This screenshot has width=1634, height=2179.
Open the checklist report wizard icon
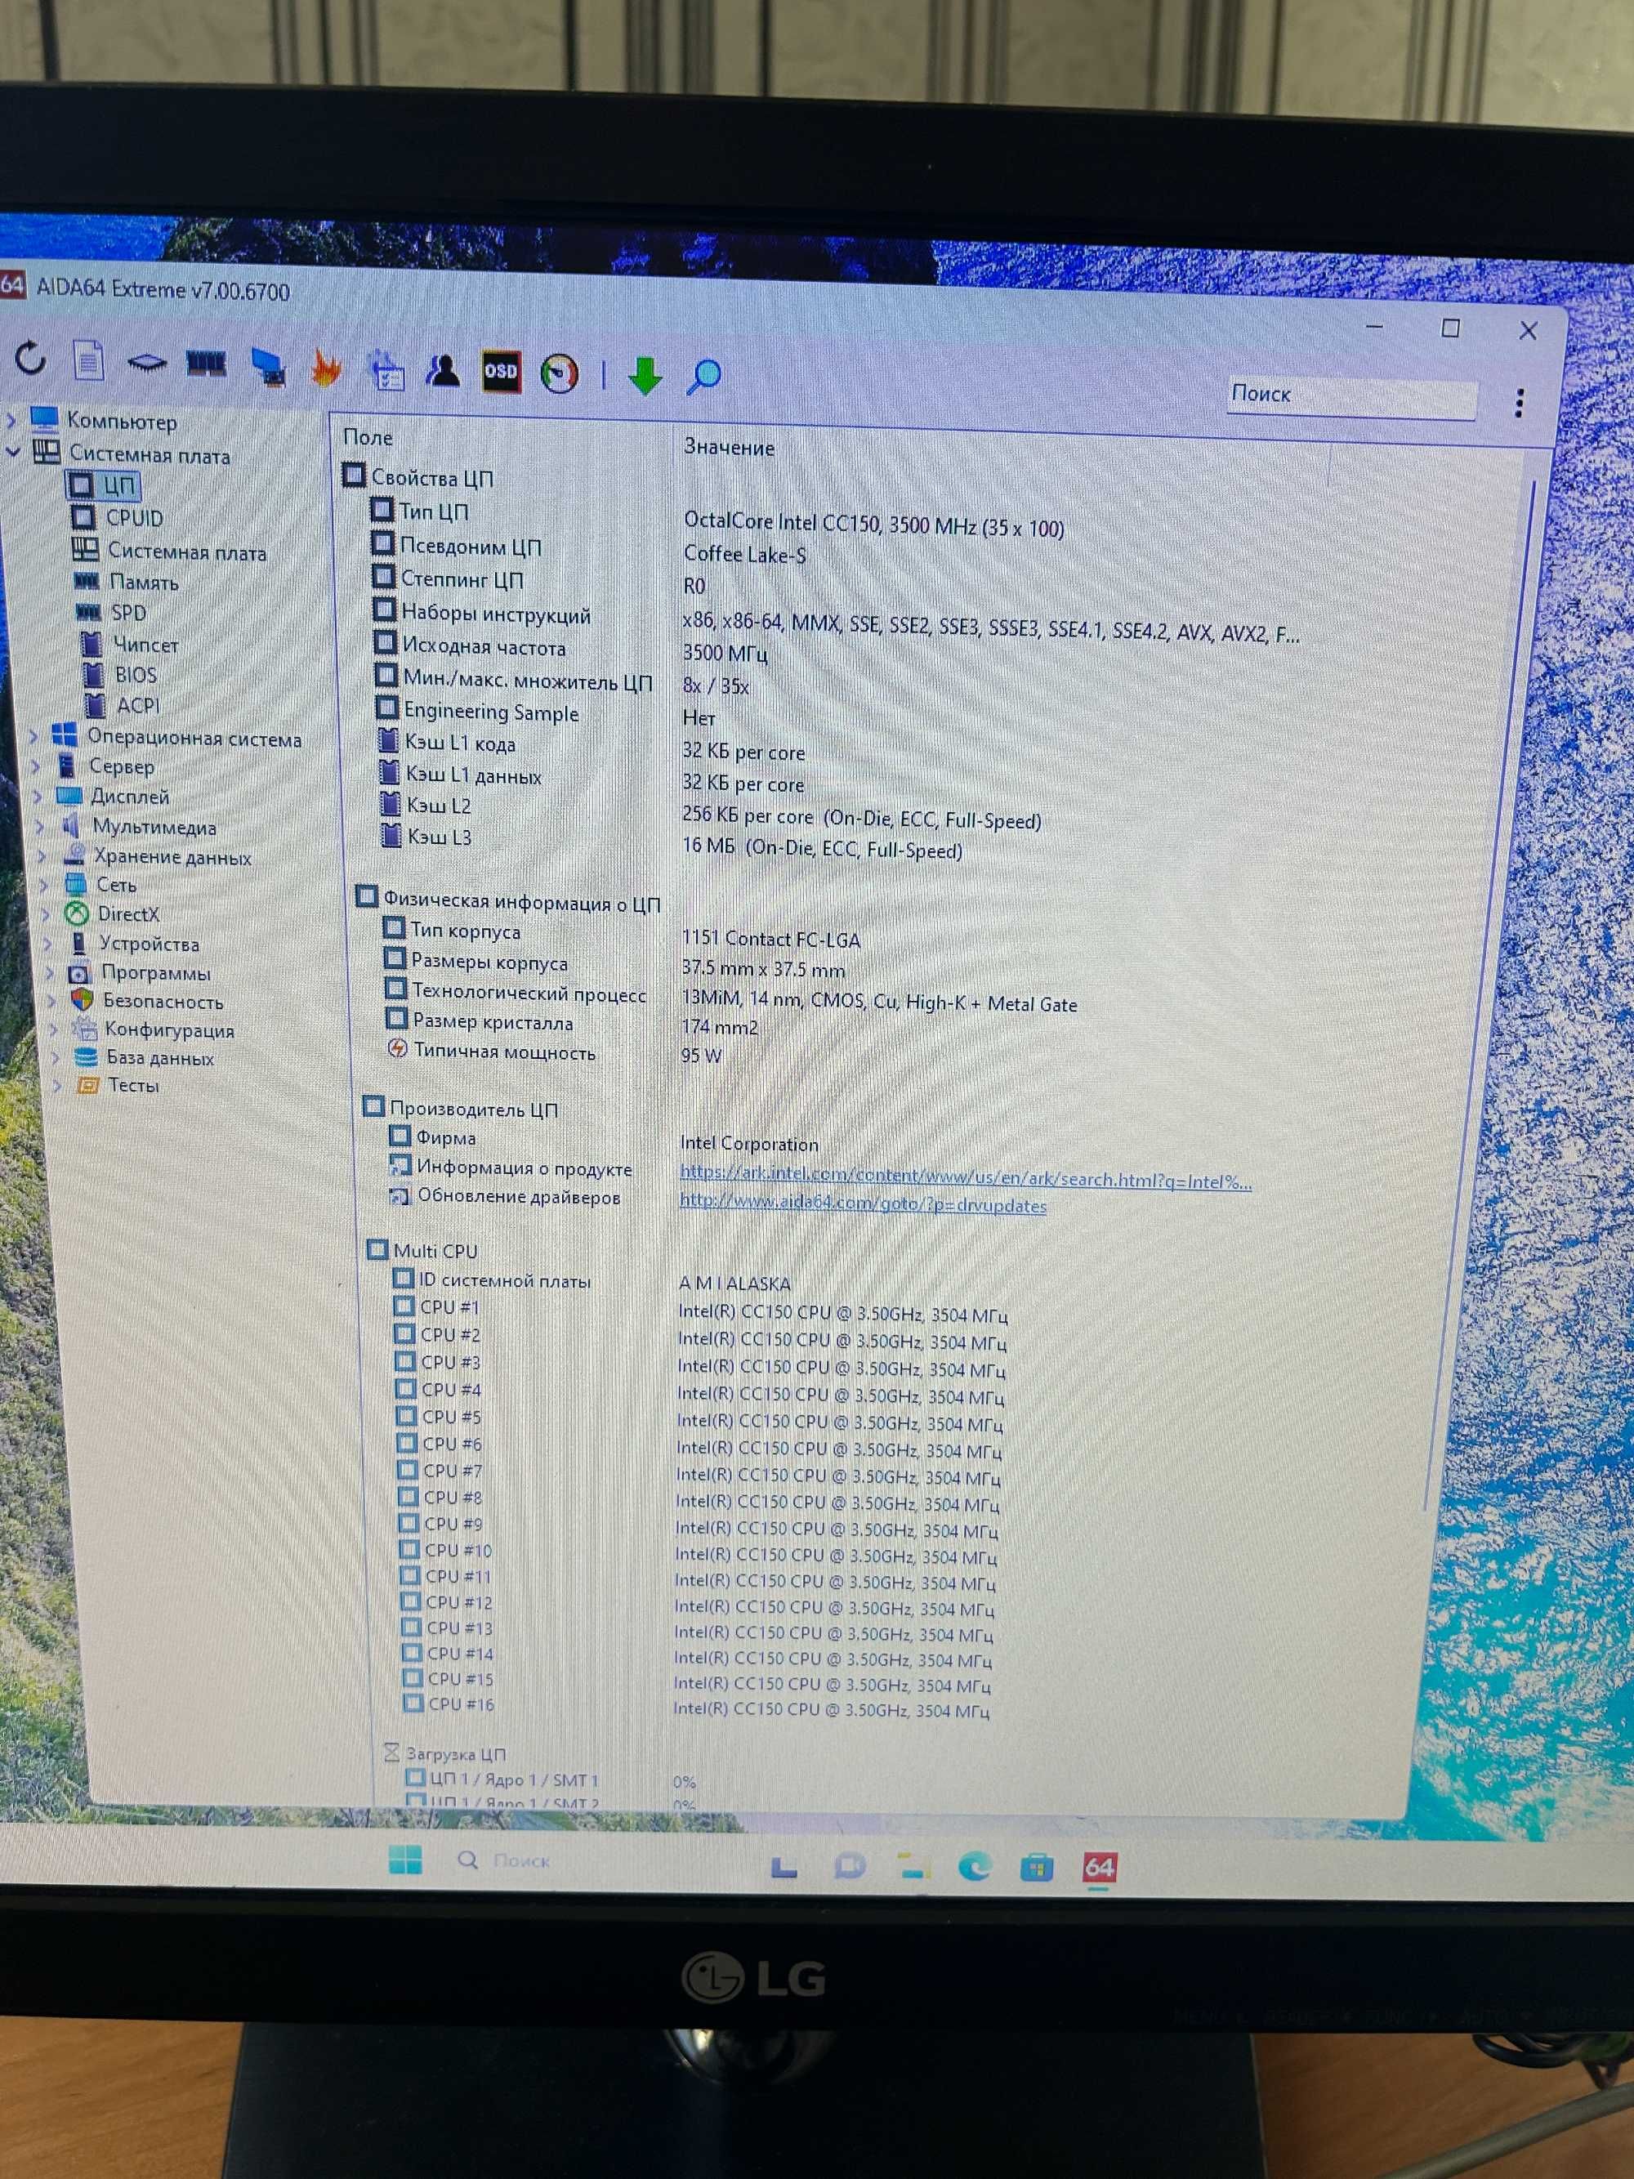[x=386, y=370]
